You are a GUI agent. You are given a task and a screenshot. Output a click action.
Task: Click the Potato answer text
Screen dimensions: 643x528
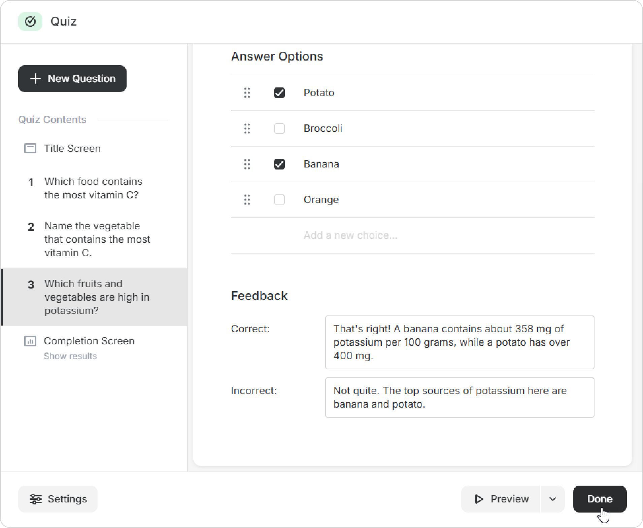[319, 93]
